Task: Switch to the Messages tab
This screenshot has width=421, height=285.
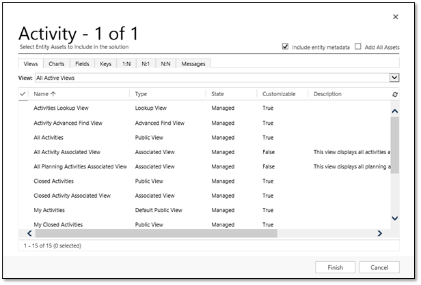Action: pyautogui.click(x=193, y=63)
